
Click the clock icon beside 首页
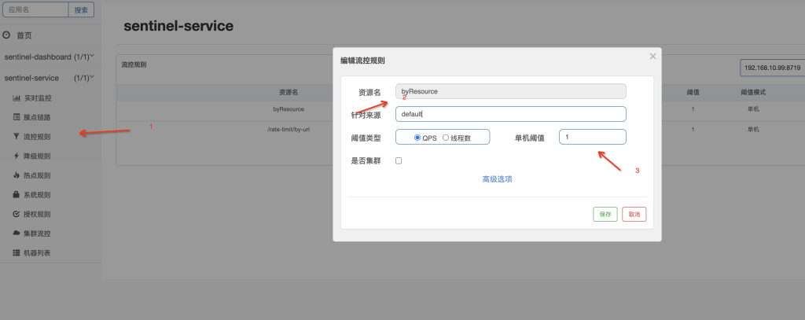[6, 35]
